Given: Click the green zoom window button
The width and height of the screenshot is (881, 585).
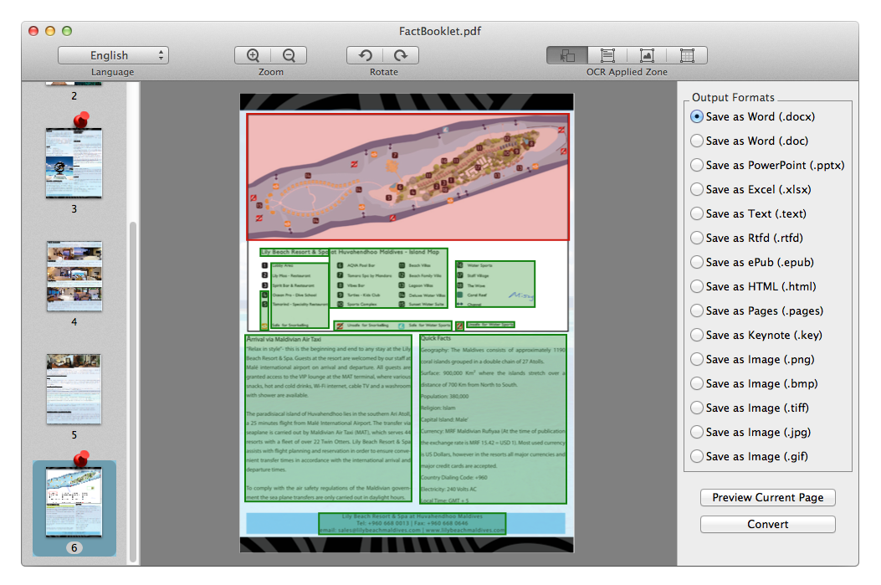Looking at the screenshot, I should (67, 31).
